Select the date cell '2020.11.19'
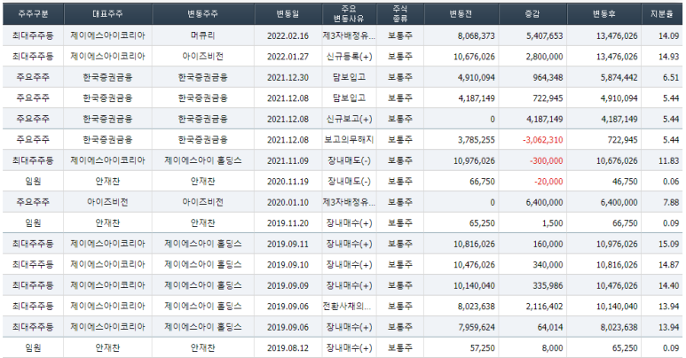The image size is (686, 358). 288,182
